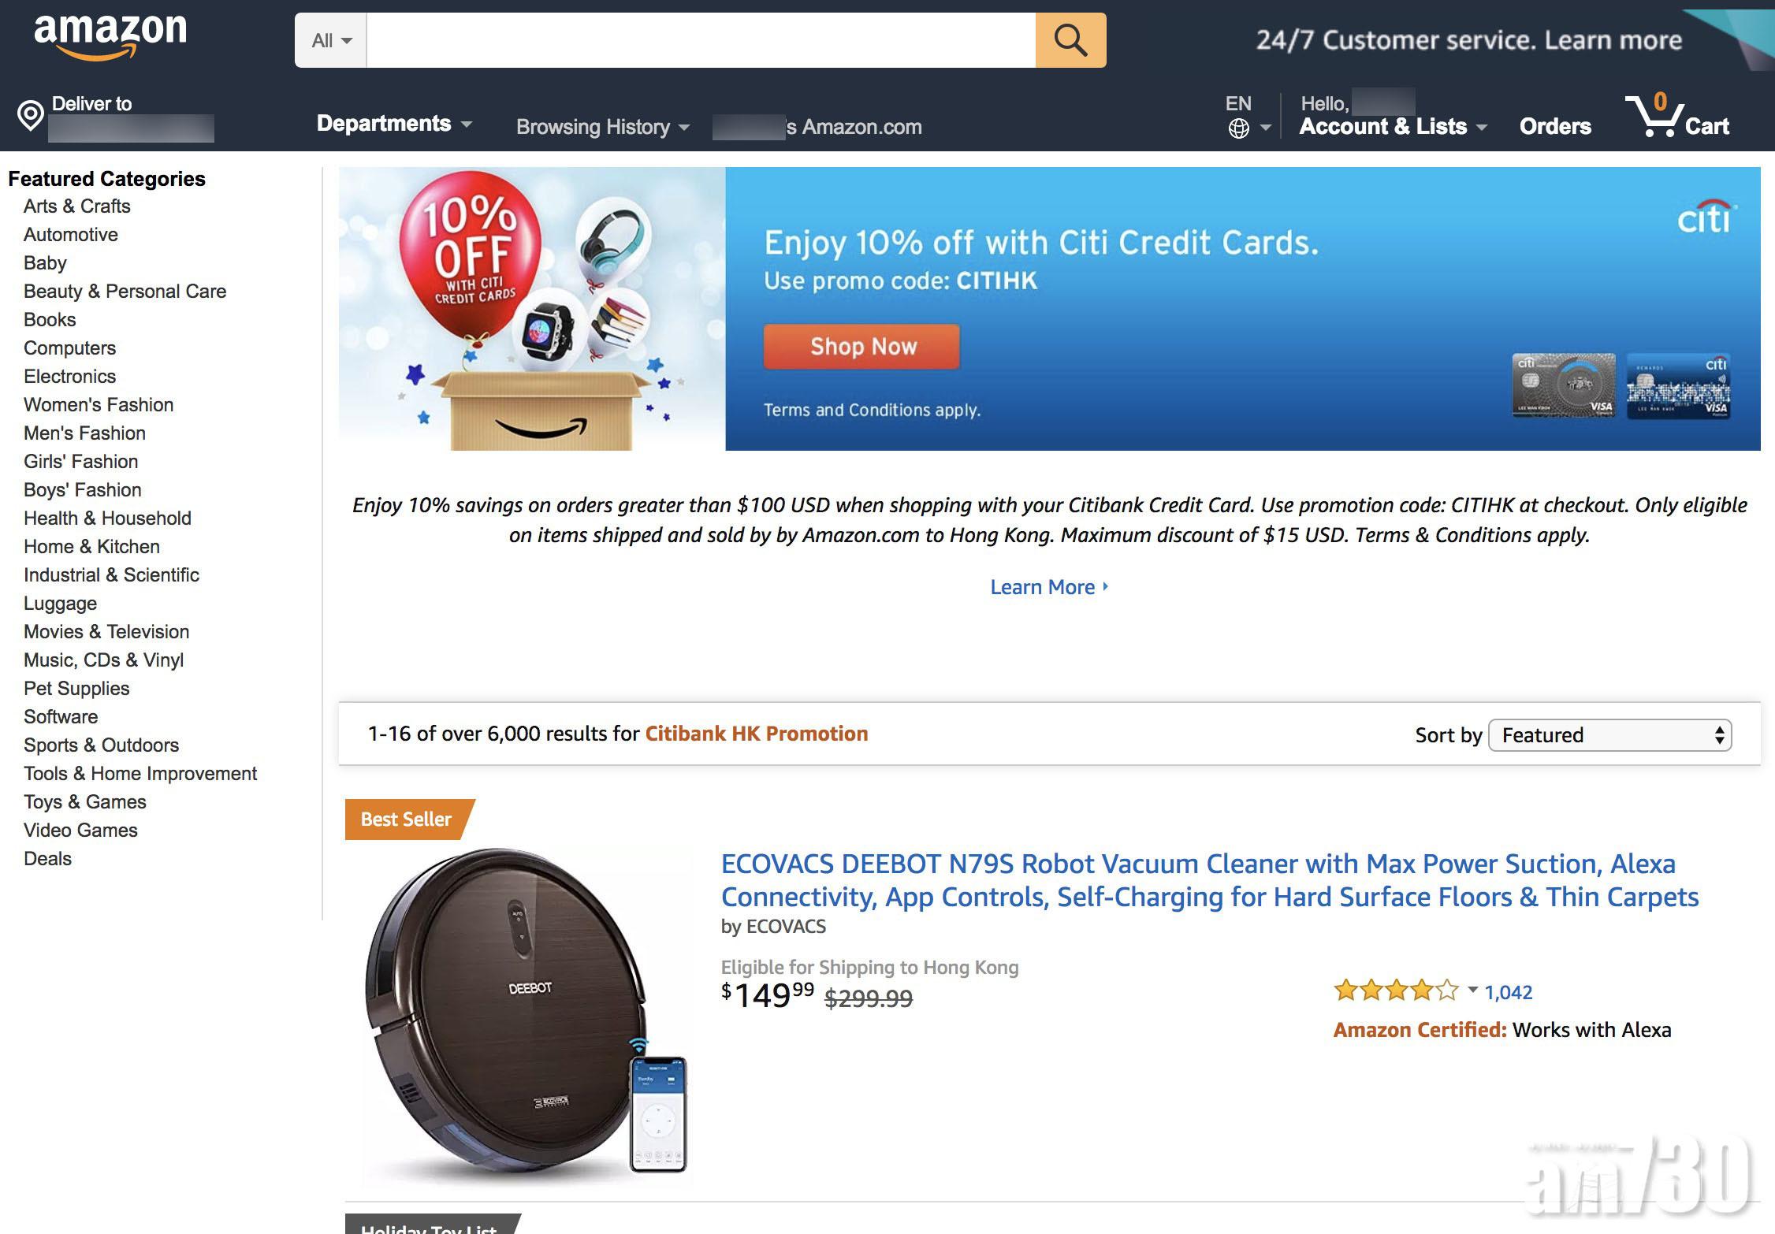
Task: Open the Sort by Featured dropdown
Action: pyautogui.click(x=1609, y=734)
